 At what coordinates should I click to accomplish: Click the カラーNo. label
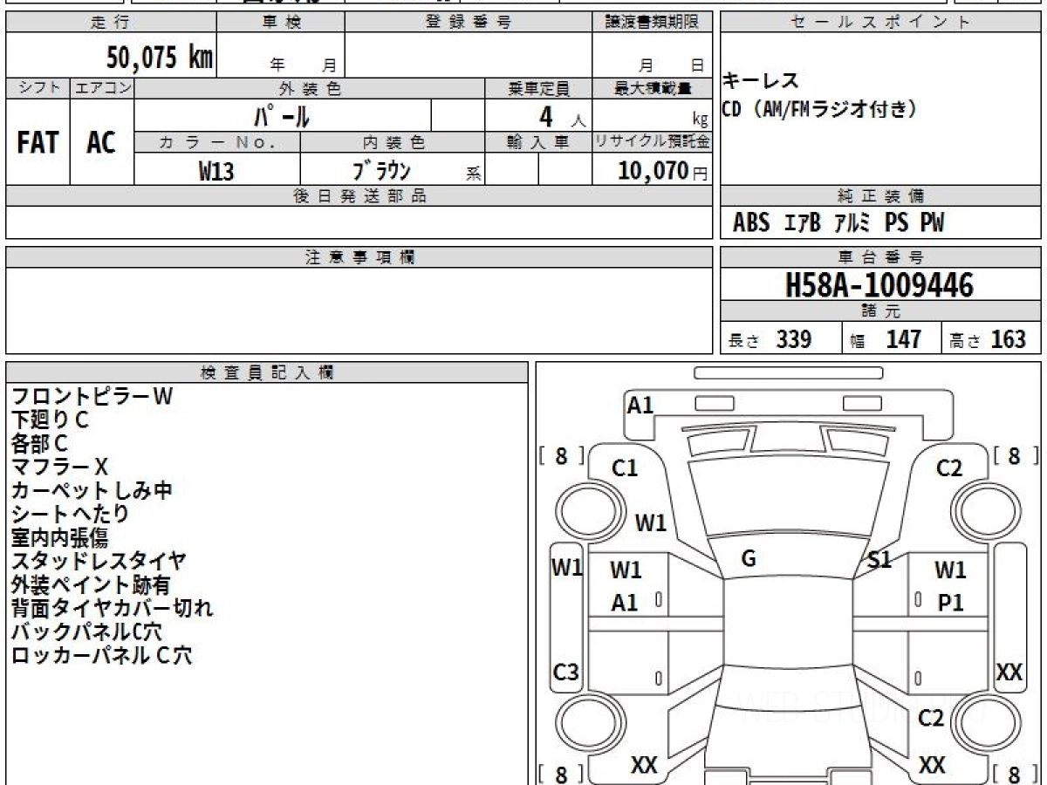pyautogui.click(x=217, y=142)
